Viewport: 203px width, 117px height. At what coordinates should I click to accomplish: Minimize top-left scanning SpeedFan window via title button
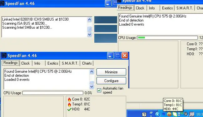[108, 3]
